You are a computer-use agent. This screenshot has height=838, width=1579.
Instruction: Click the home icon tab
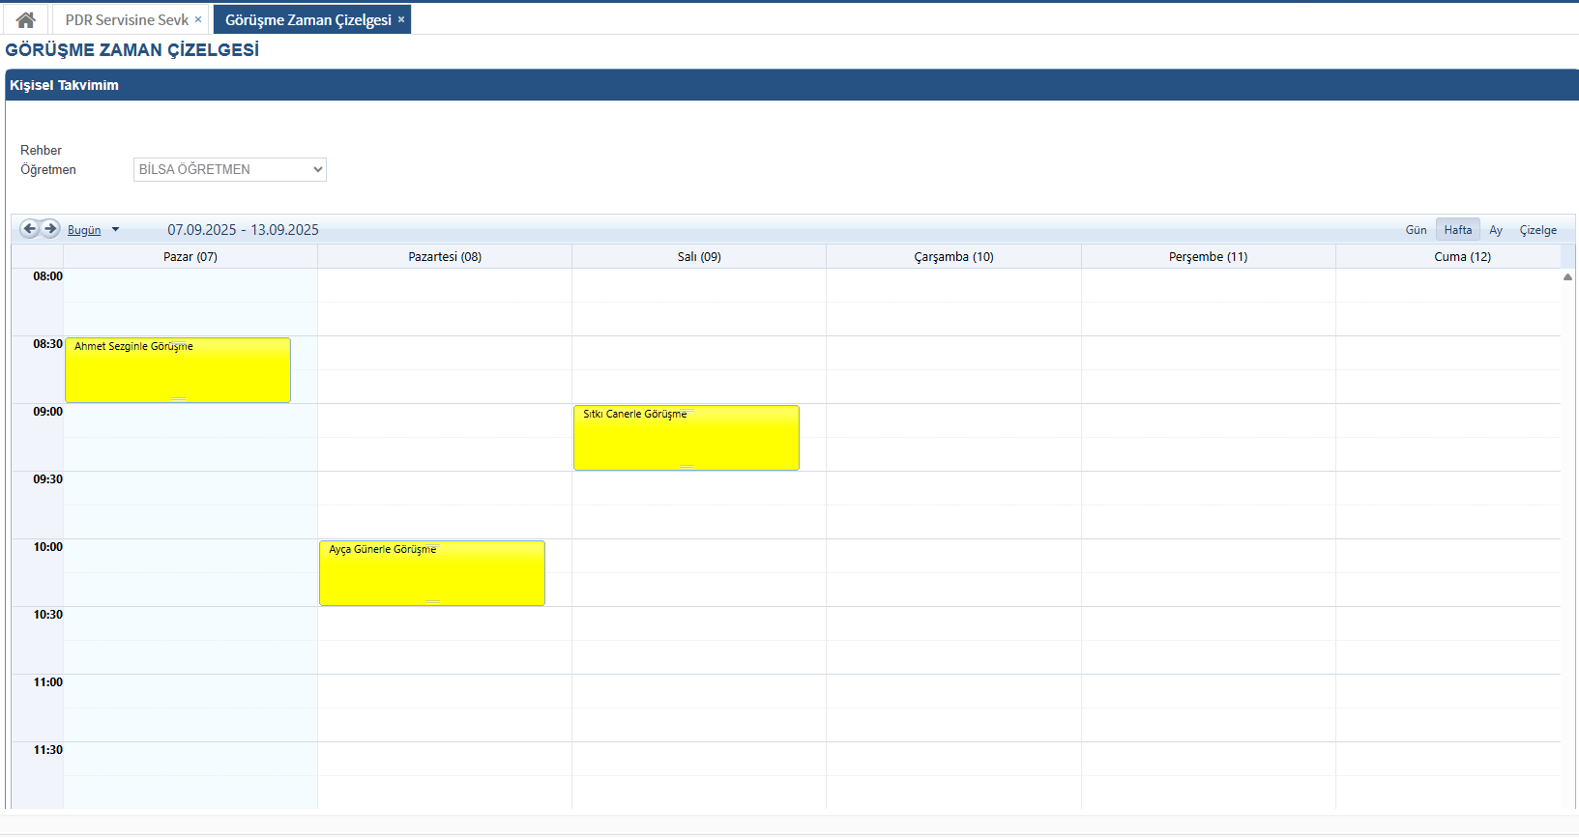coord(26,19)
